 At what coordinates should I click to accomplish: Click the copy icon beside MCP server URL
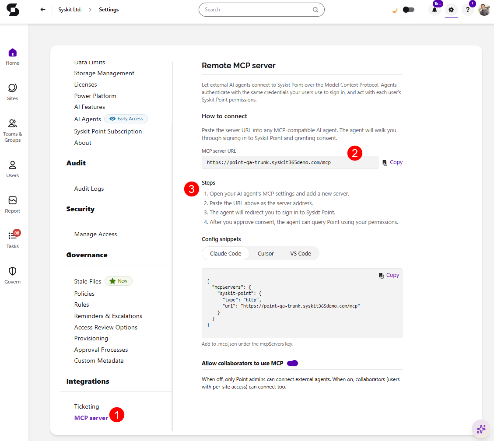pyautogui.click(x=385, y=163)
